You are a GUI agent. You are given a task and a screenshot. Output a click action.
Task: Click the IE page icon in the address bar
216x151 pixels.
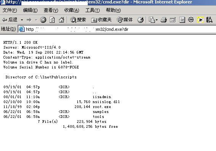click(22, 29)
